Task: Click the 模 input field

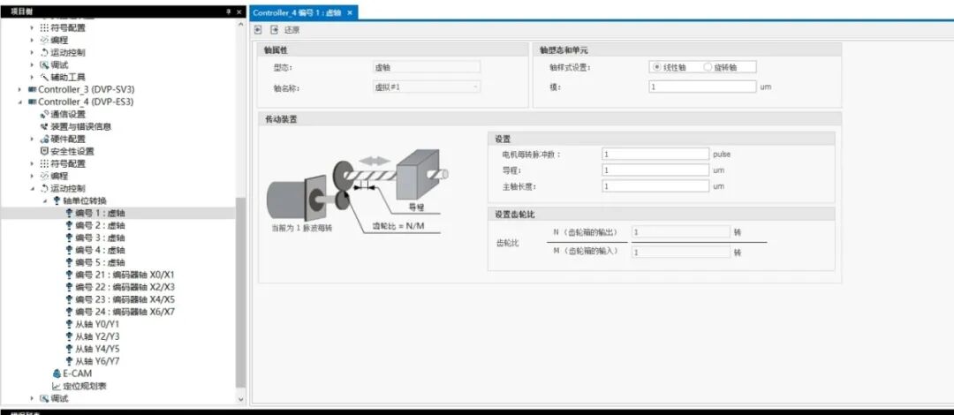Action: tap(703, 87)
